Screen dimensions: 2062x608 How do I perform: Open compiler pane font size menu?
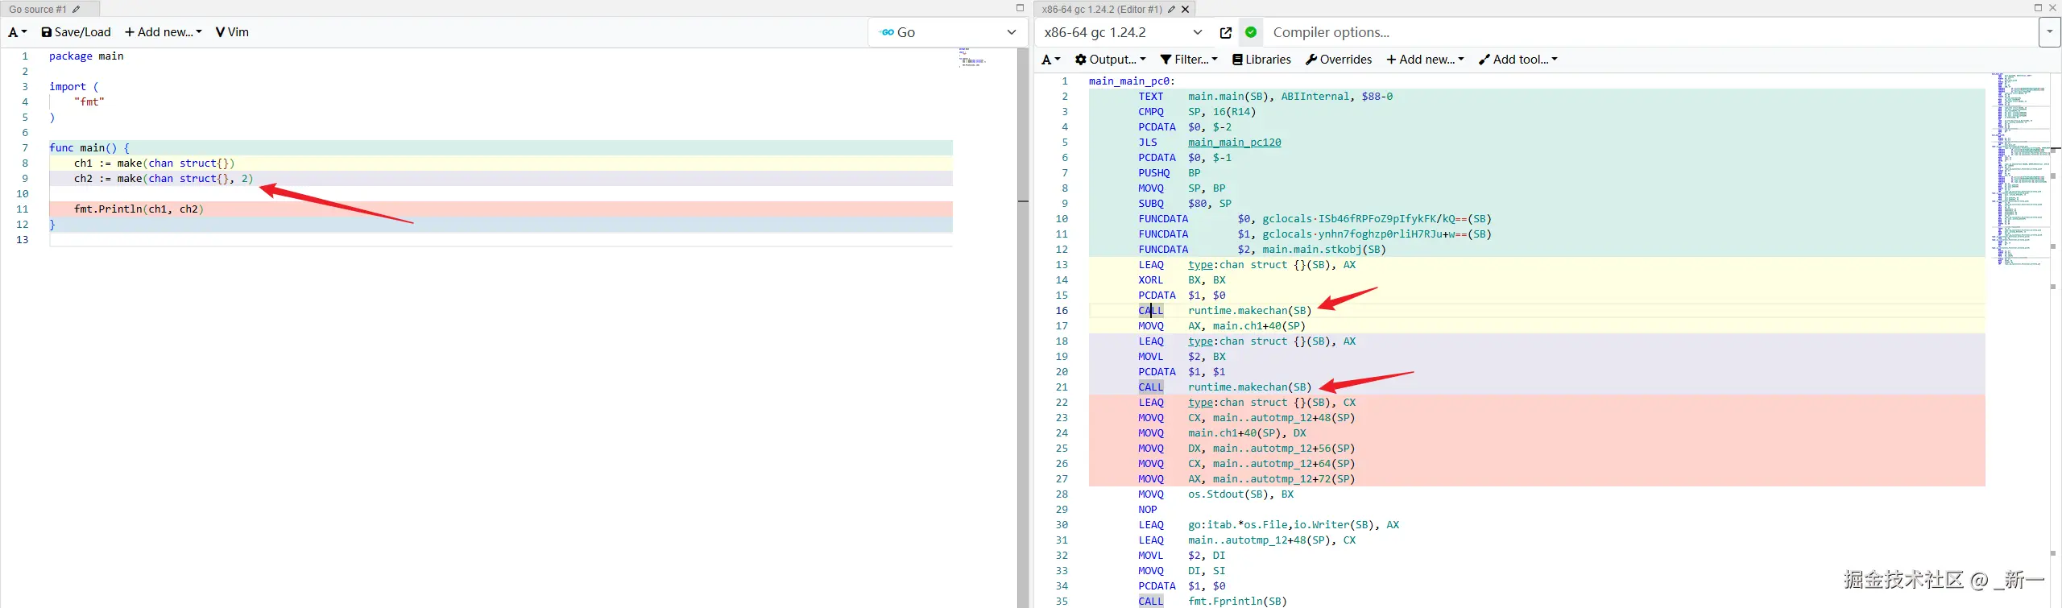pyautogui.click(x=1050, y=60)
